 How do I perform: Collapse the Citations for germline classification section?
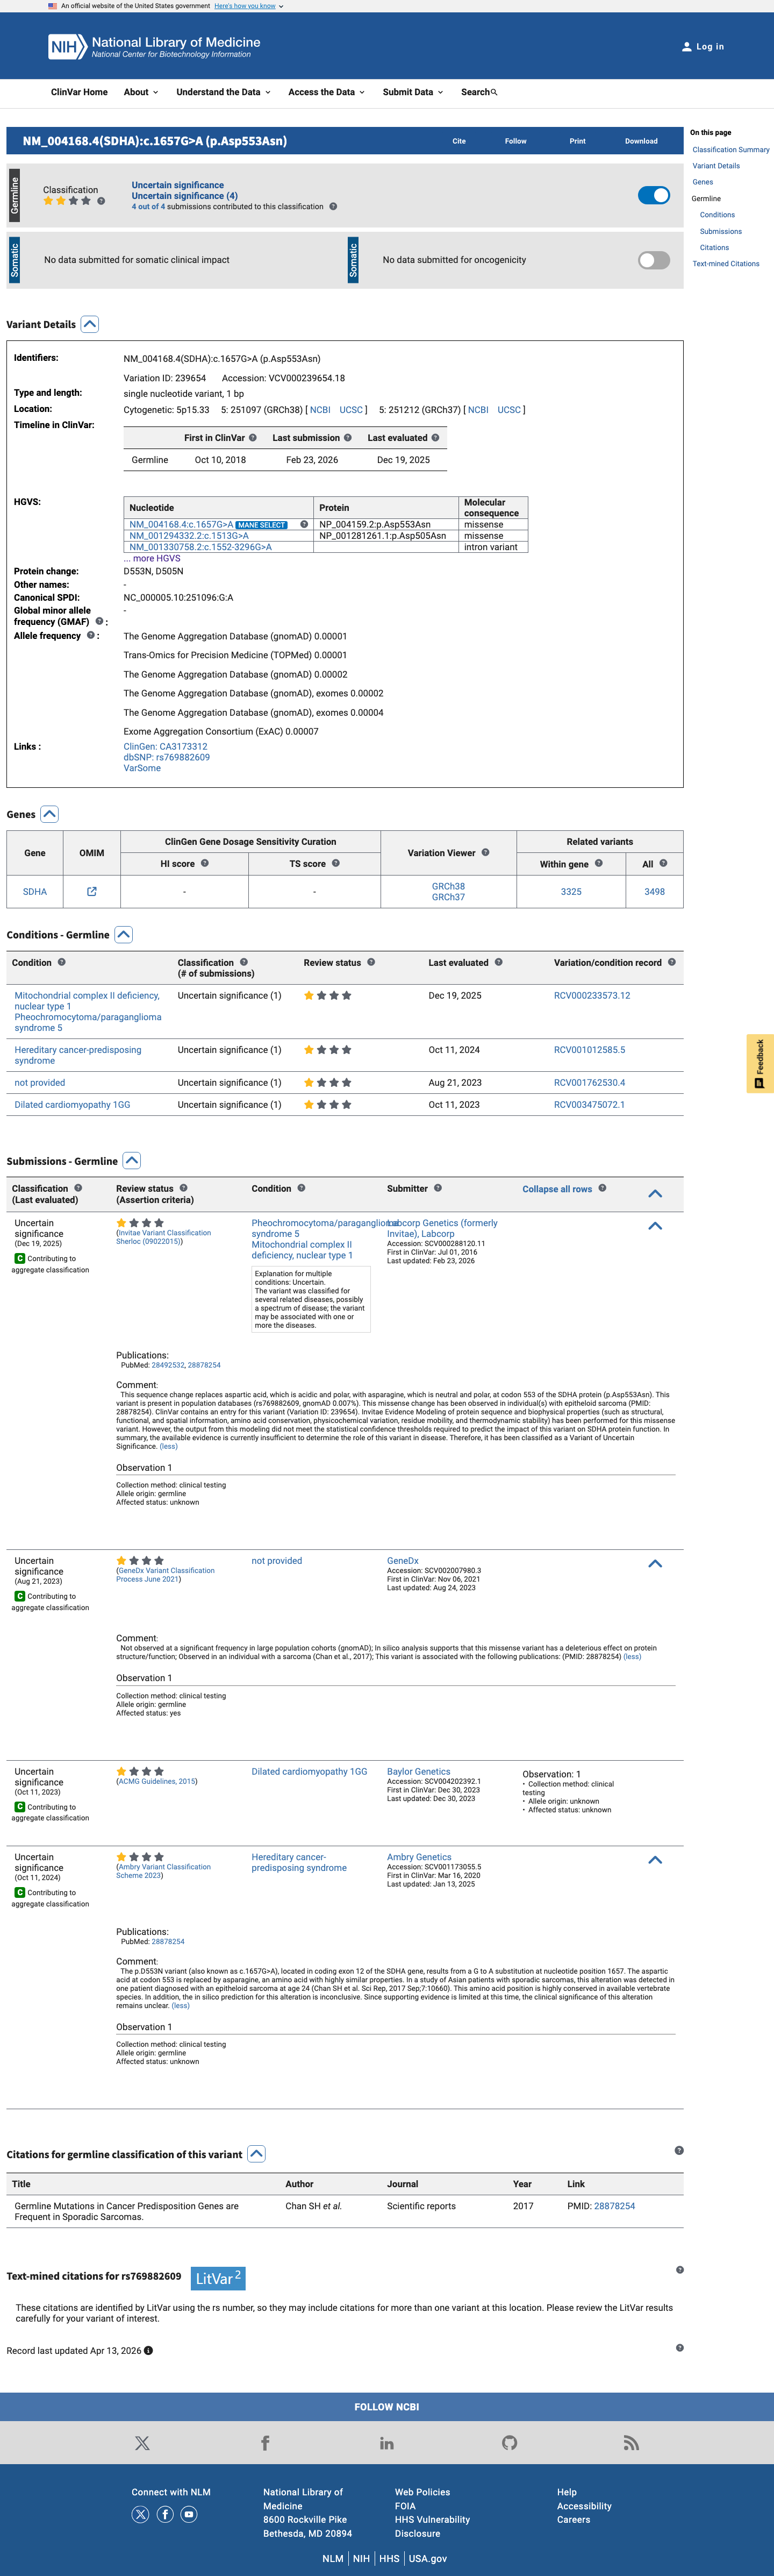tap(257, 2154)
